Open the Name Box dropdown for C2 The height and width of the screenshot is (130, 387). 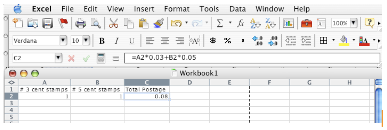tap(58, 58)
